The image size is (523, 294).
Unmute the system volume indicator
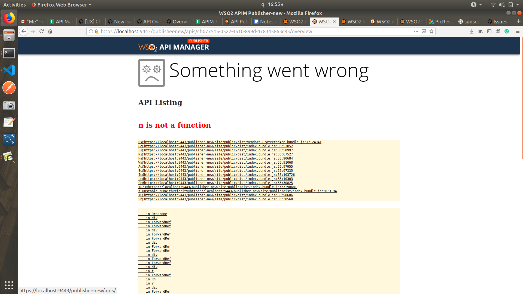tap(501, 5)
